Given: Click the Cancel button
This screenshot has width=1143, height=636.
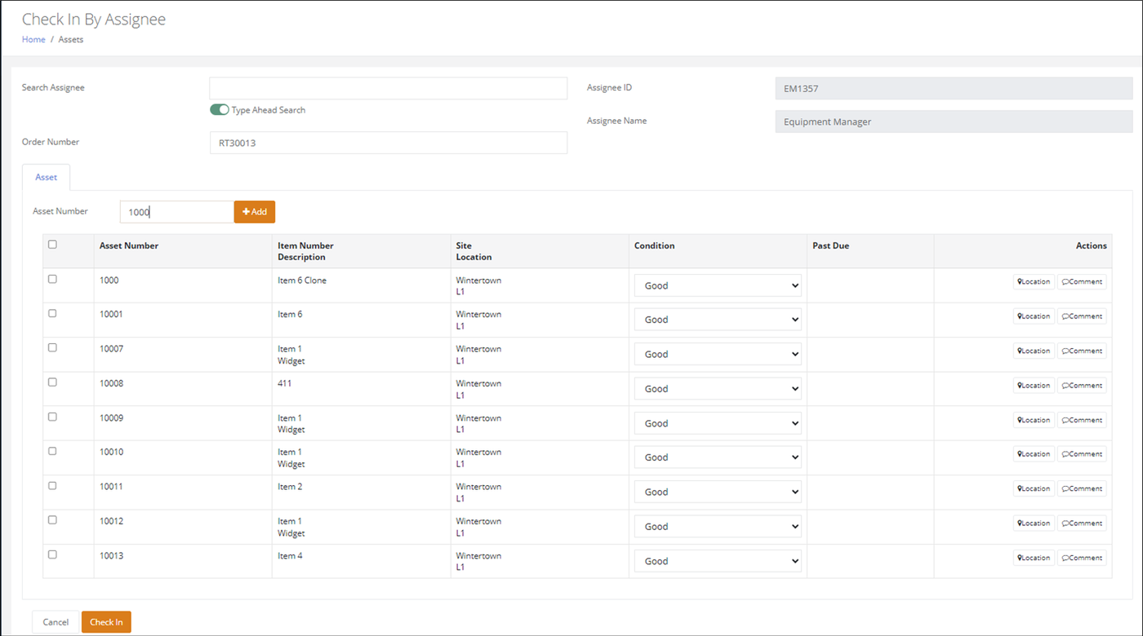Looking at the screenshot, I should coord(56,622).
